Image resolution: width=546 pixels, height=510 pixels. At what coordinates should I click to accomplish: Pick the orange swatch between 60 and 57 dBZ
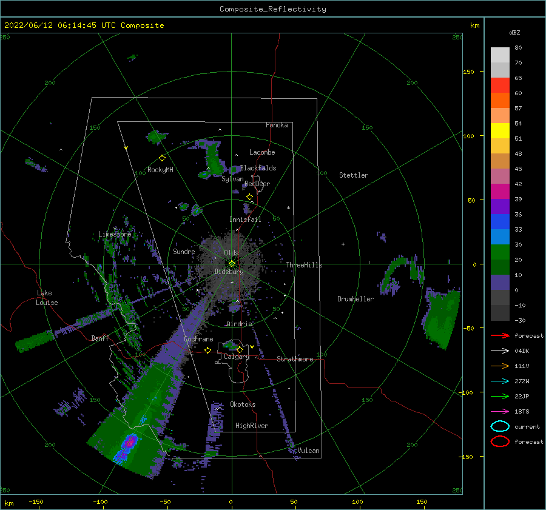click(x=500, y=101)
